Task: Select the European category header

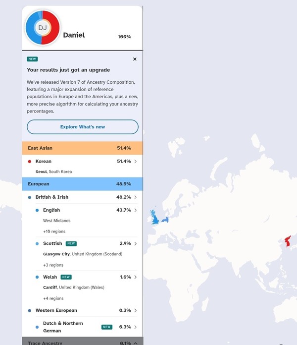Action: tap(82, 184)
